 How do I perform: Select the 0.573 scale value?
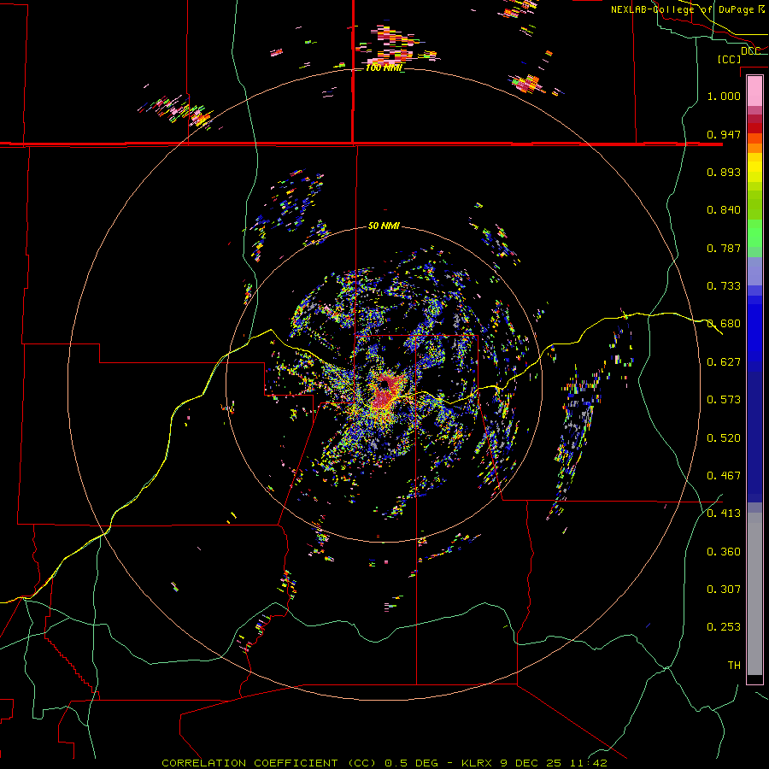pyautogui.click(x=724, y=400)
